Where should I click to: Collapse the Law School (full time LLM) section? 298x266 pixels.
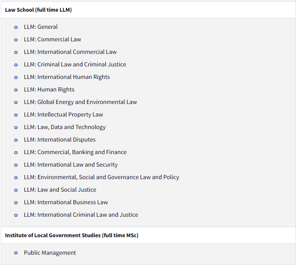[148, 10]
